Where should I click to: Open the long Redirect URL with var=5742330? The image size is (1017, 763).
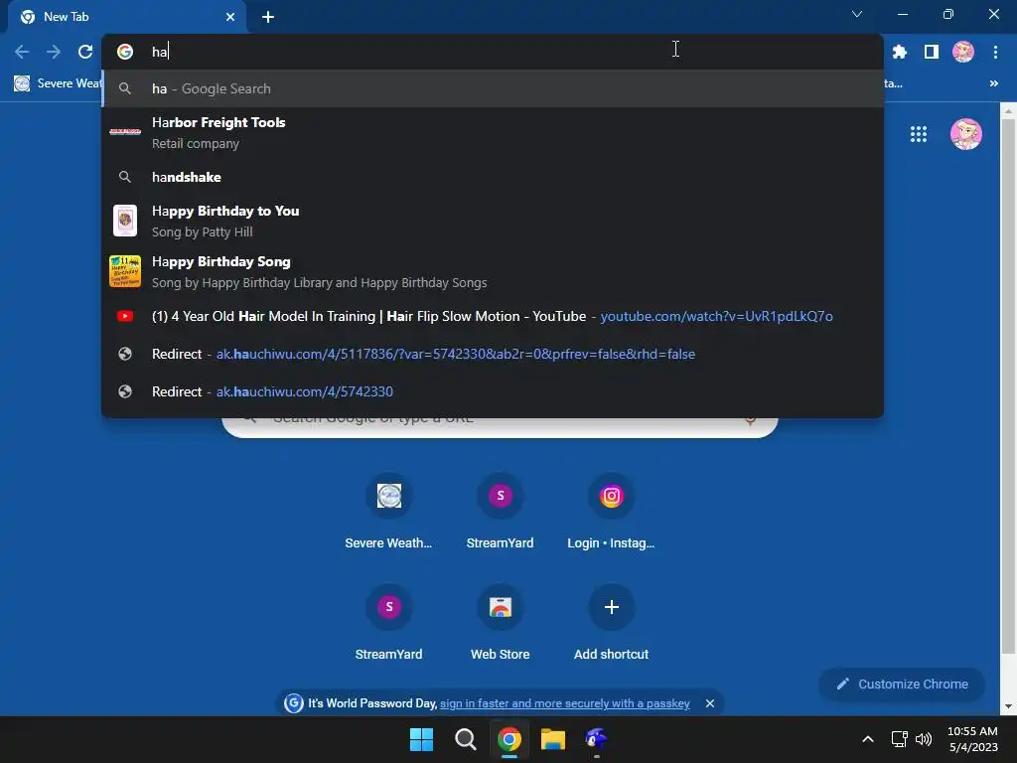point(493,354)
